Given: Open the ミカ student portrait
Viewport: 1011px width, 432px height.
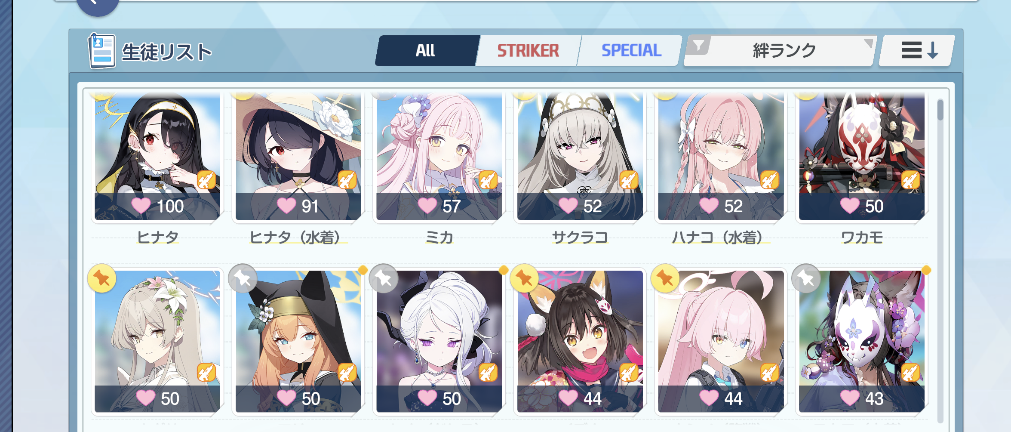Looking at the screenshot, I should [439, 156].
